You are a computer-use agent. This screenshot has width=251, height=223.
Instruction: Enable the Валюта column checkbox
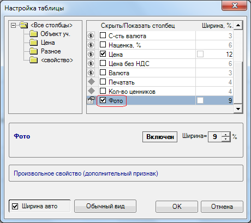103,73
